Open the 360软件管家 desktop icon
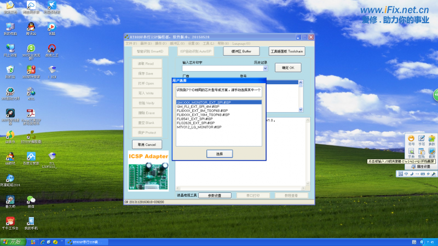The height and width of the screenshot is (246, 438). coord(31,72)
